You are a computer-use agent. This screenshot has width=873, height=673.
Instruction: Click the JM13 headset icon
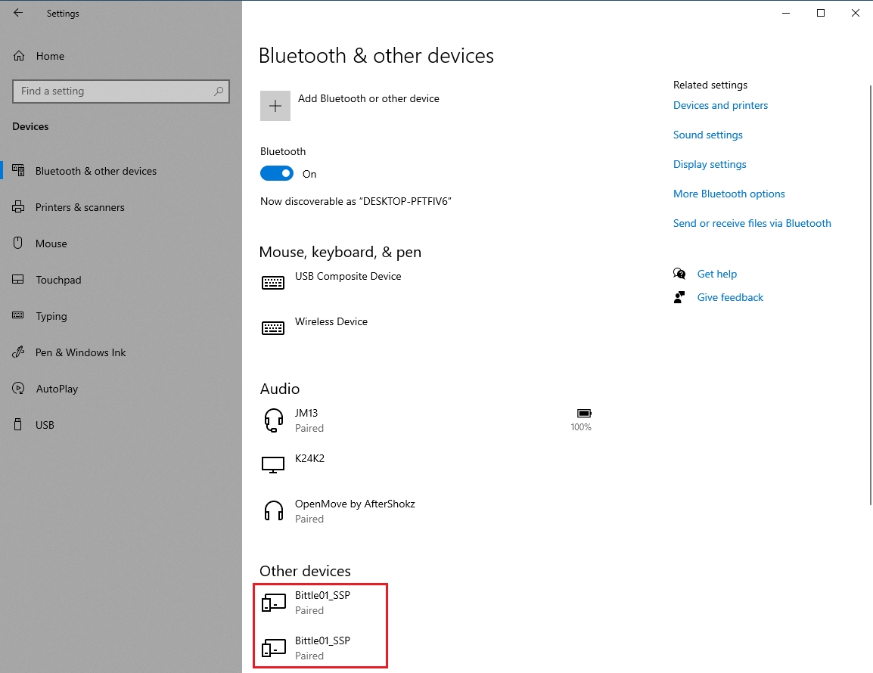[273, 420]
